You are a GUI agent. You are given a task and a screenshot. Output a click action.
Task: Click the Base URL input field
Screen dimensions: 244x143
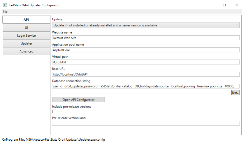pyautogui.click(x=146, y=74)
